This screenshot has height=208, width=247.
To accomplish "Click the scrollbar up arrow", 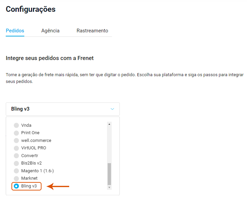I will [x=109, y=124].
